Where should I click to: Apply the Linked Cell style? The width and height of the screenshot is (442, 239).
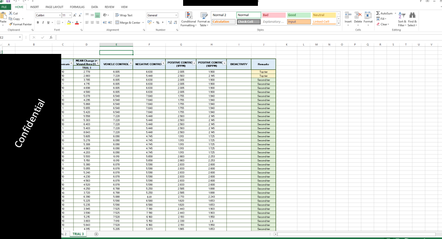click(324, 22)
